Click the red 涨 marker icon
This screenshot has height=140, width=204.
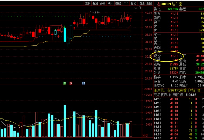pyautogui.click(x=71, y=83)
